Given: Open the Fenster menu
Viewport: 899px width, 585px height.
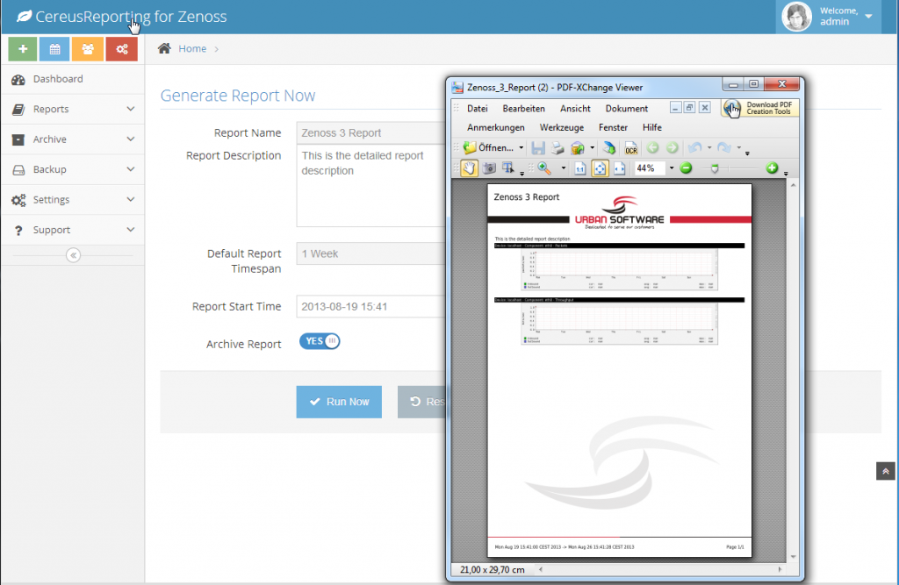Looking at the screenshot, I should (613, 128).
